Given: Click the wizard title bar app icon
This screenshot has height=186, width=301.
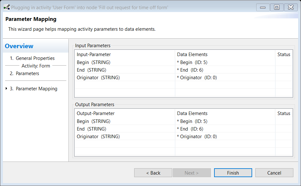Looking at the screenshot, I should (x=7, y=8).
